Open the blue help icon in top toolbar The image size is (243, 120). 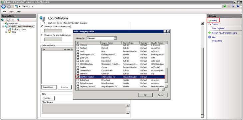238,6
